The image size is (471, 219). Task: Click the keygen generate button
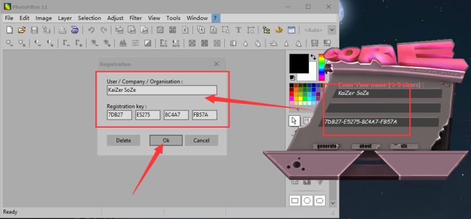[x=327, y=147]
